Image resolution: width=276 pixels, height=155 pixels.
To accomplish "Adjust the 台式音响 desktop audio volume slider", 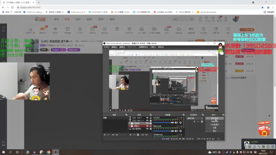I will click(164, 123).
